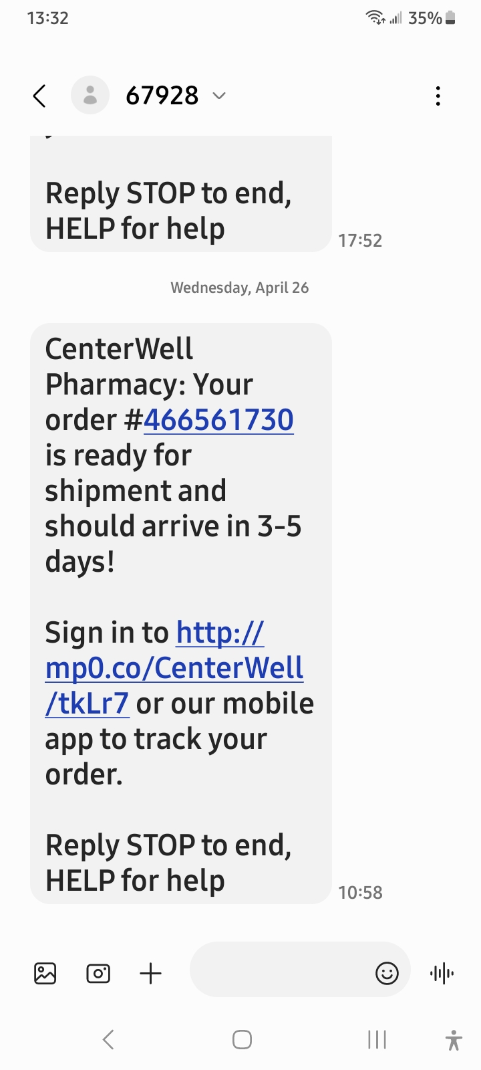The width and height of the screenshot is (481, 1070).
Task: Tap the battery indicator in status bar
Action: point(451,18)
